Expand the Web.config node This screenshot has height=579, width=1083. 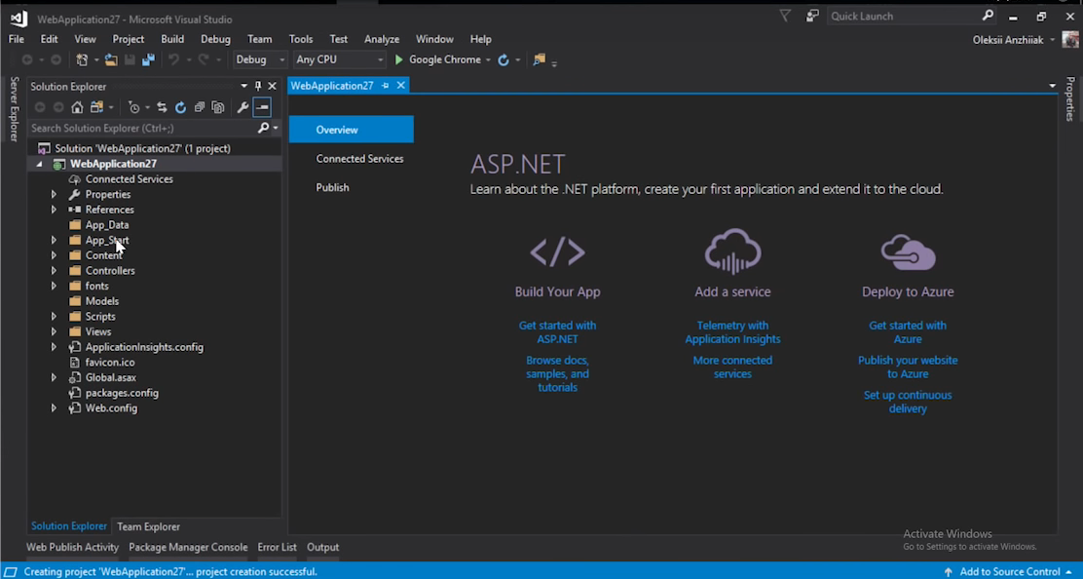[54, 408]
